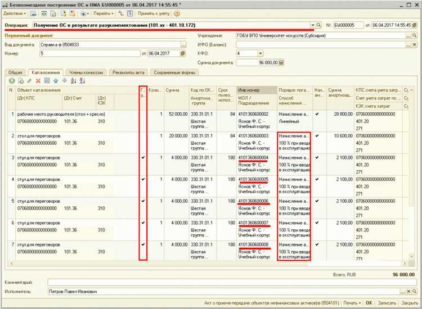Image resolution: width=422 pixels, height=309 pixels.
Task: Click the Записать button
Action: [387, 303]
